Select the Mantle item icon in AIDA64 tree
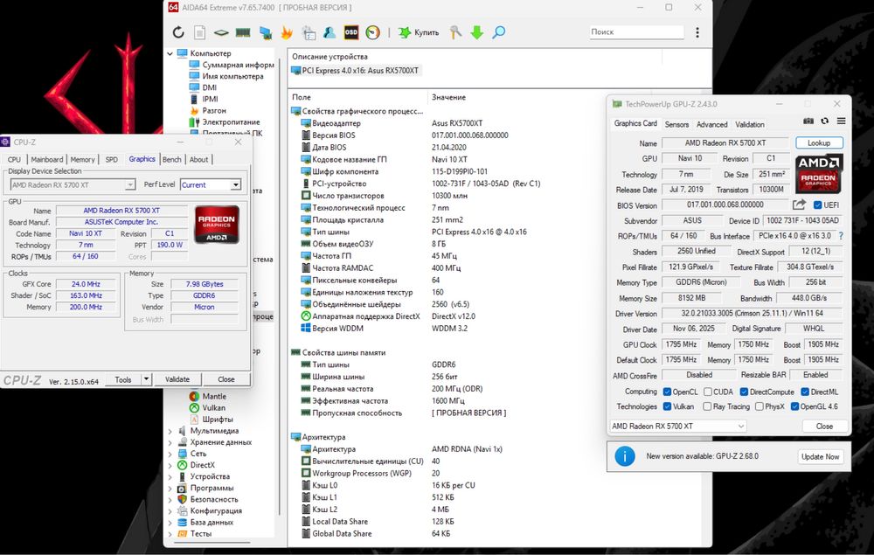Image resolution: width=874 pixels, height=555 pixels. (194, 396)
